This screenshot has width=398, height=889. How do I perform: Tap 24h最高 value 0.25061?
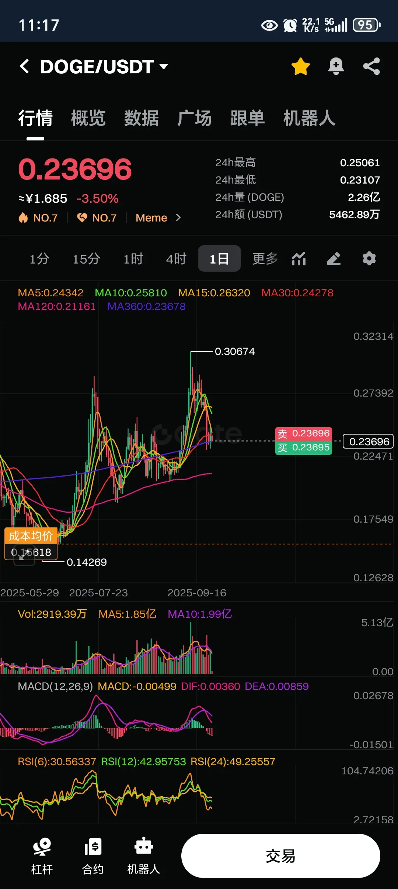coord(360,163)
